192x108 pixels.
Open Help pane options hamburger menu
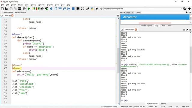tap(190, 13)
